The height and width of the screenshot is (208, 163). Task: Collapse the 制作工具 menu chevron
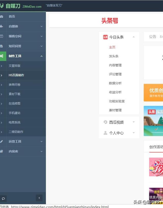42,56
